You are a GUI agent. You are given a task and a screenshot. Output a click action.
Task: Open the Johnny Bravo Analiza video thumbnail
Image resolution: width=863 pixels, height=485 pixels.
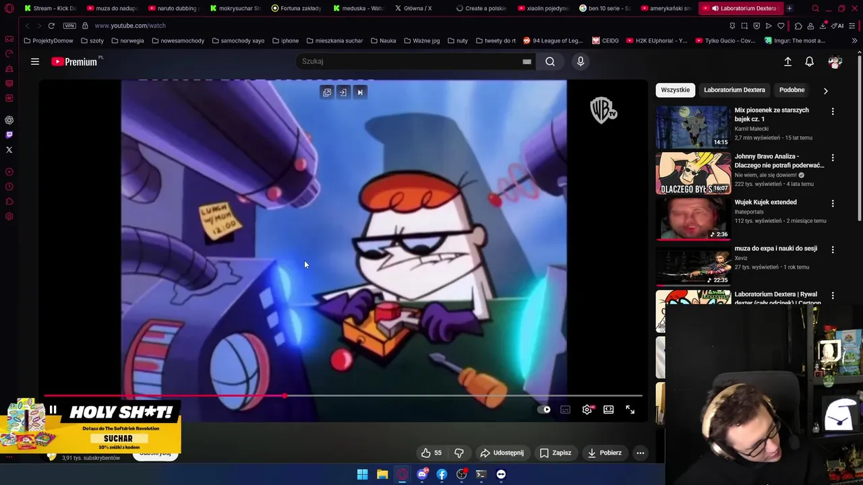pyautogui.click(x=693, y=172)
